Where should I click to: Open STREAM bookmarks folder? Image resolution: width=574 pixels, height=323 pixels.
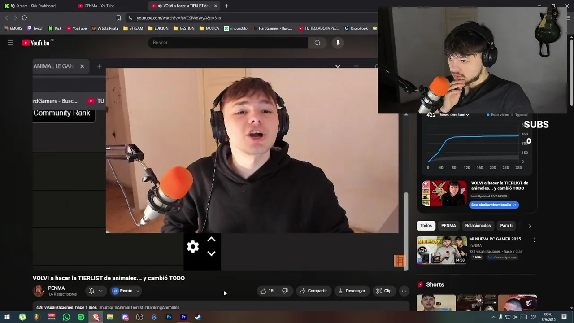click(133, 28)
